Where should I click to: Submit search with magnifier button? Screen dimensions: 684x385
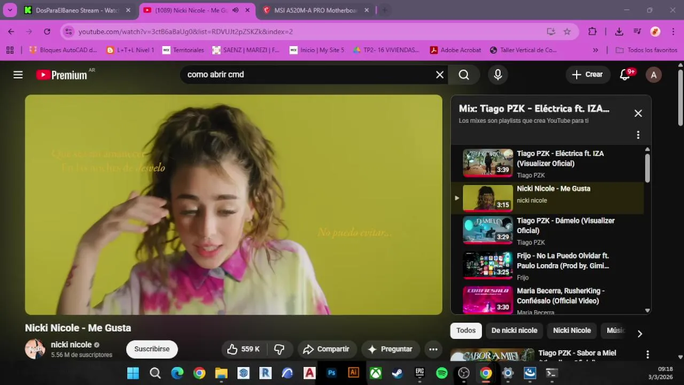coord(464,75)
